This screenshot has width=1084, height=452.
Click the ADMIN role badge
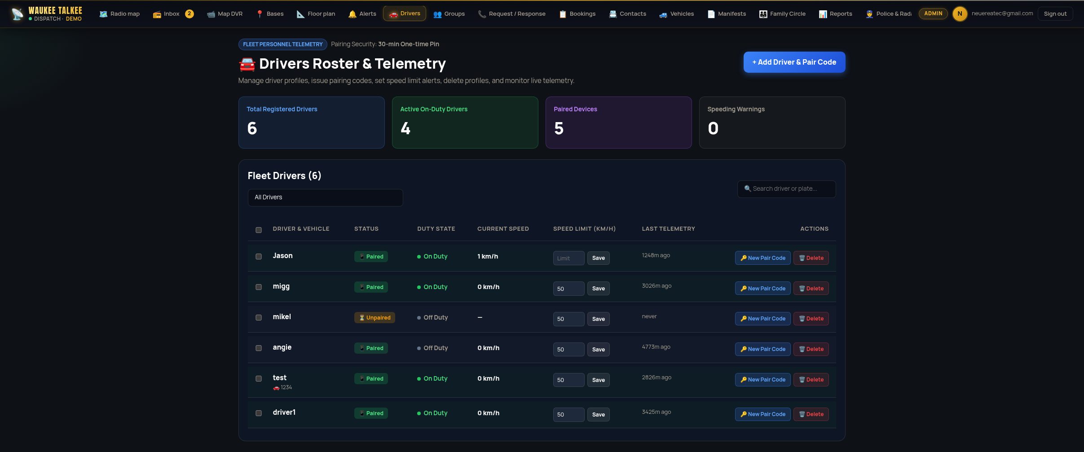(x=933, y=13)
